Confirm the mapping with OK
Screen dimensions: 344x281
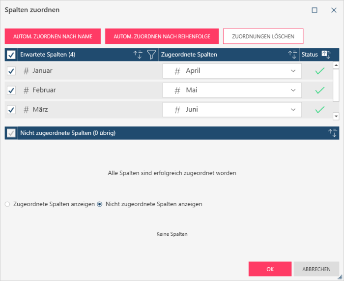[x=270, y=269]
